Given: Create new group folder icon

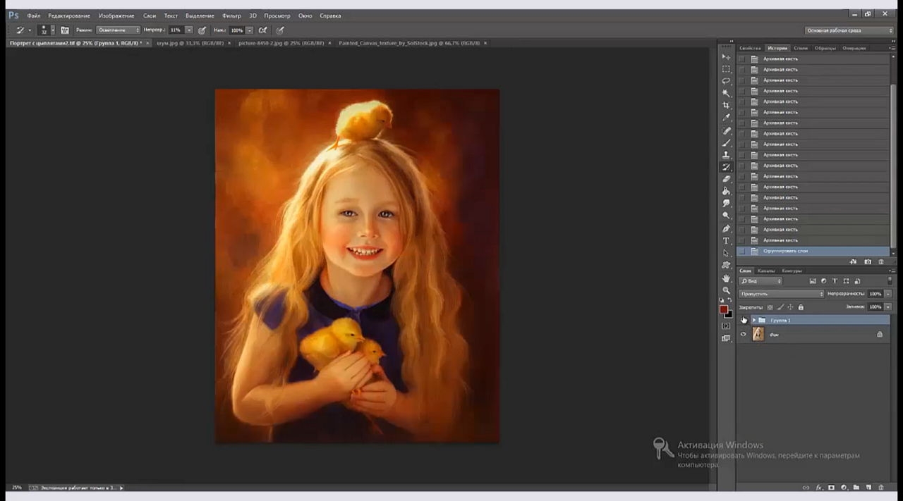Looking at the screenshot, I should click(856, 488).
